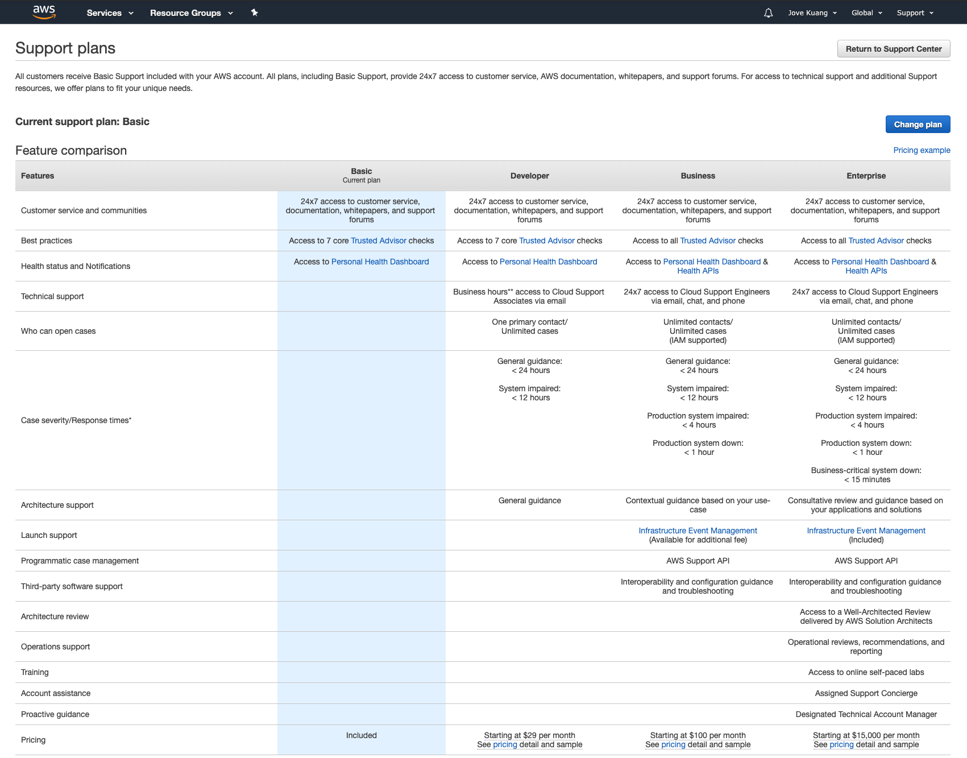Expand the Services dropdown menu

pyautogui.click(x=110, y=13)
